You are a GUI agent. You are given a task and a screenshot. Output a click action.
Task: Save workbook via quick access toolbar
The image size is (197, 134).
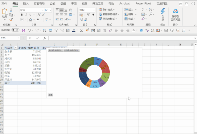pos(23,30)
